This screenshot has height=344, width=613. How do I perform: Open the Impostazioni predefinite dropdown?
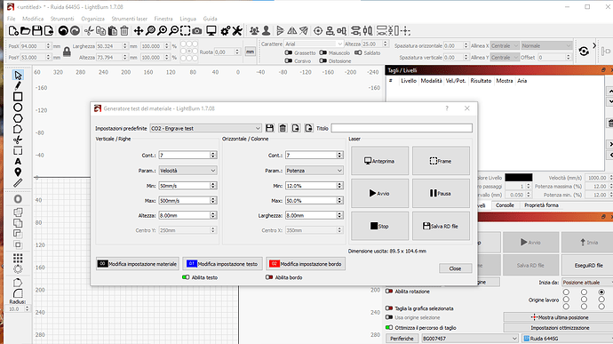[205, 128]
